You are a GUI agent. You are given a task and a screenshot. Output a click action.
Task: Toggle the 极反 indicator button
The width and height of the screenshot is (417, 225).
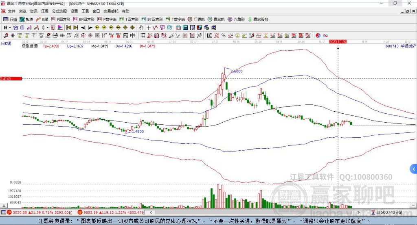[x=53, y=28]
